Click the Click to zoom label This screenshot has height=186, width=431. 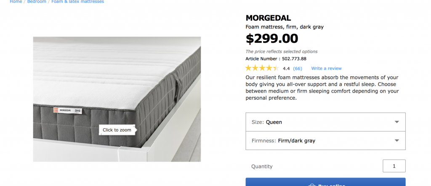117,130
